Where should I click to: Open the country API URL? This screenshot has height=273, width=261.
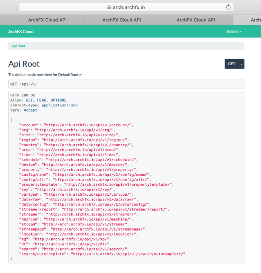click(87, 145)
